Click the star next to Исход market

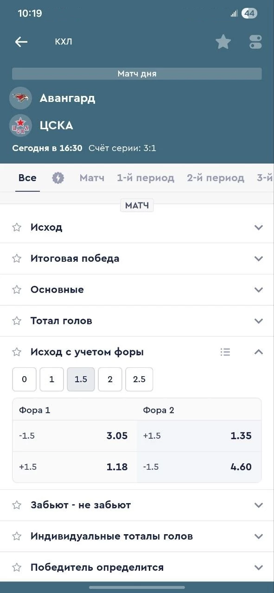[17, 227]
